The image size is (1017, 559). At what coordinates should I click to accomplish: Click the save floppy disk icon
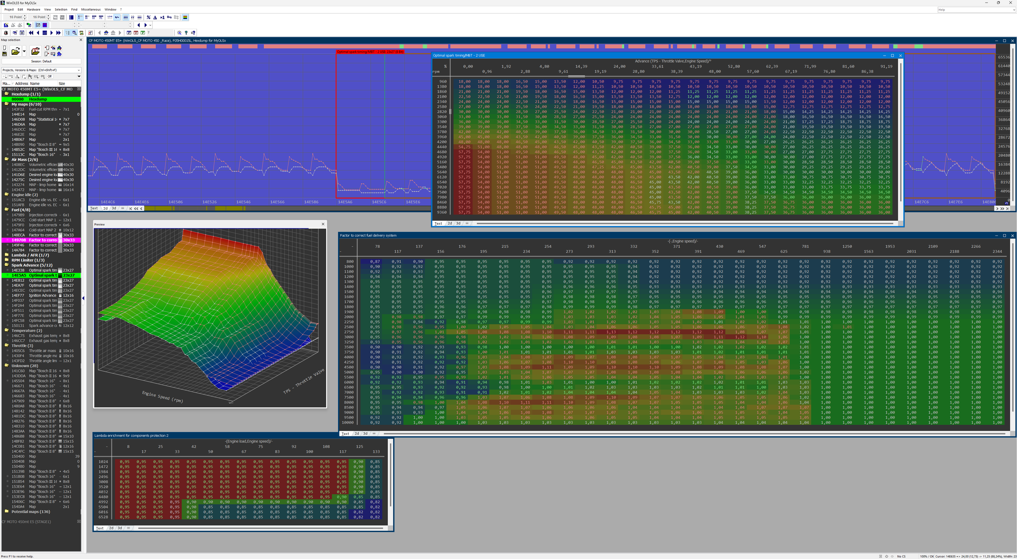(x=4, y=54)
